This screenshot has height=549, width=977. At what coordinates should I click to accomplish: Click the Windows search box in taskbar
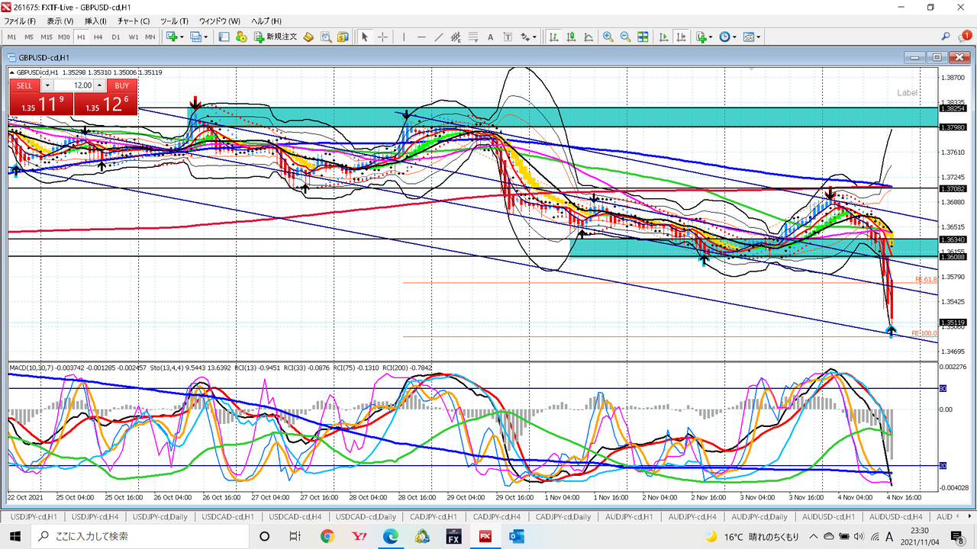tap(137, 536)
